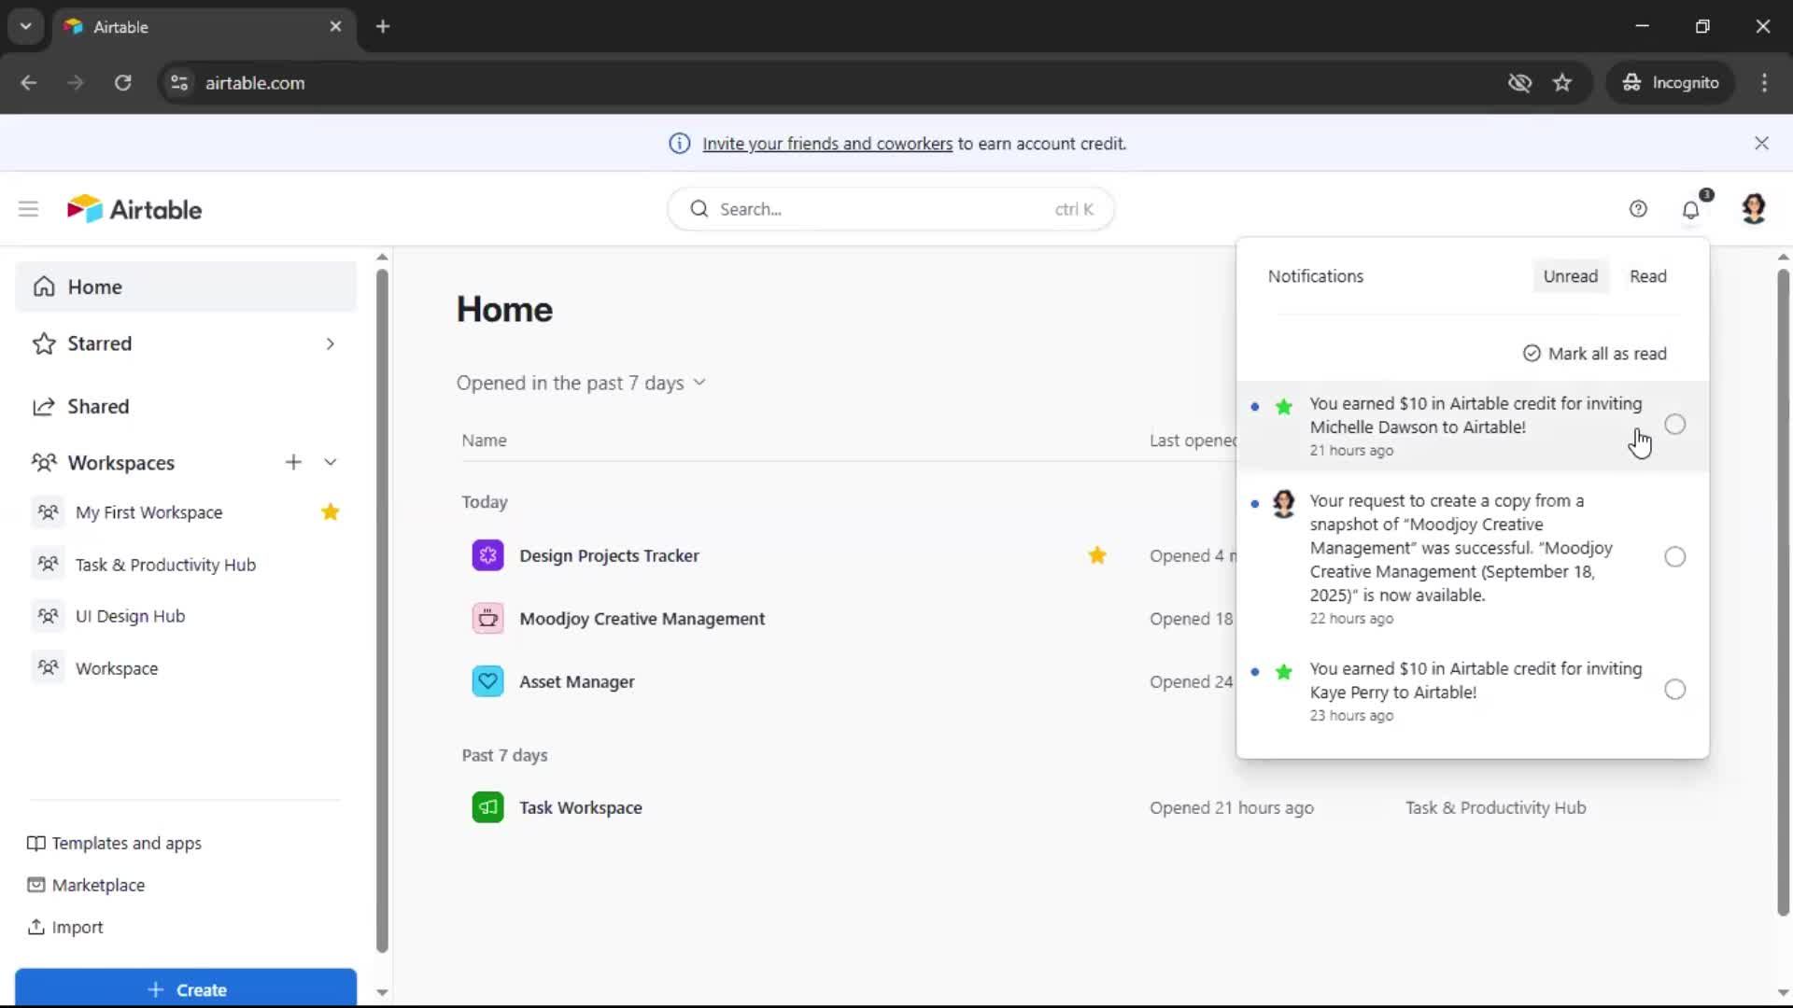Click the Airtable logo
The height and width of the screenshot is (1008, 1793).
(134, 209)
